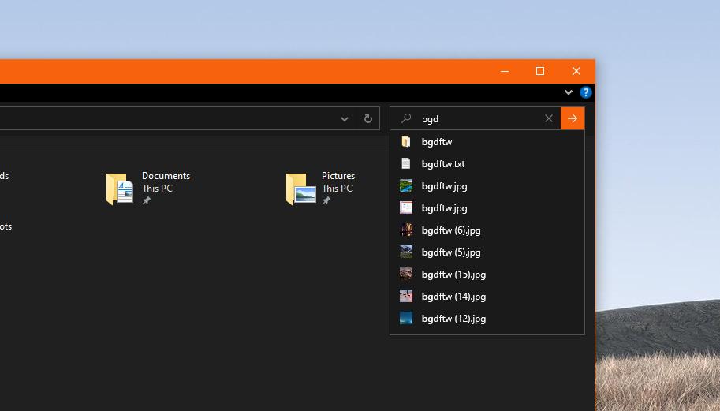720x411 pixels.
Task: Select the bgdftw (12).jpg suggestion
Action: click(x=487, y=318)
